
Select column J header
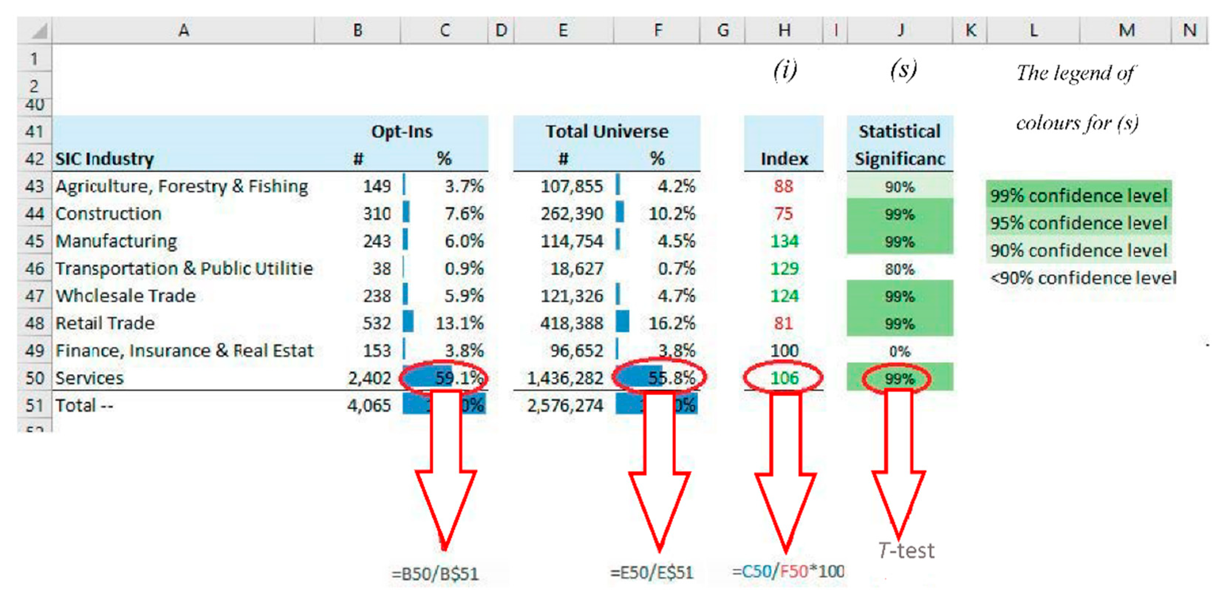(900, 30)
